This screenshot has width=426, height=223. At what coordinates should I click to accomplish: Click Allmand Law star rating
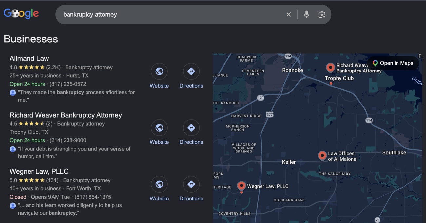pyautogui.click(x=31, y=67)
